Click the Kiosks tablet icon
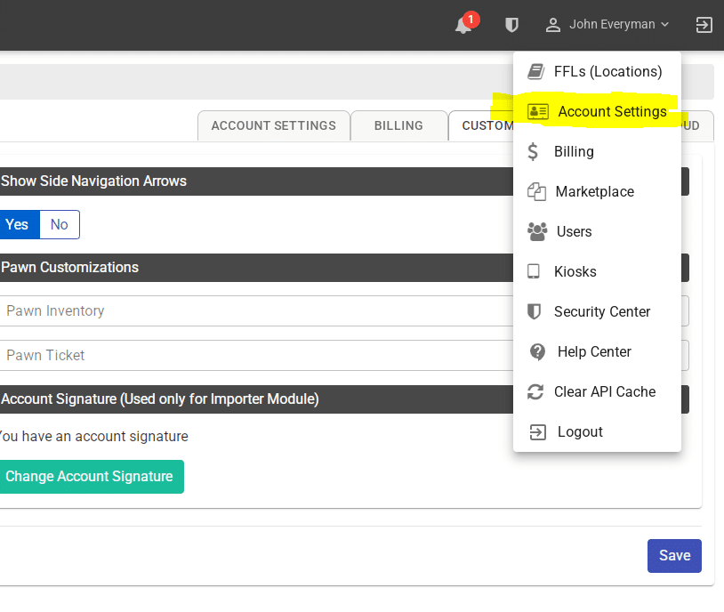This screenshot has height=612, width=724. pyautogui.click(x=534, y=271)
